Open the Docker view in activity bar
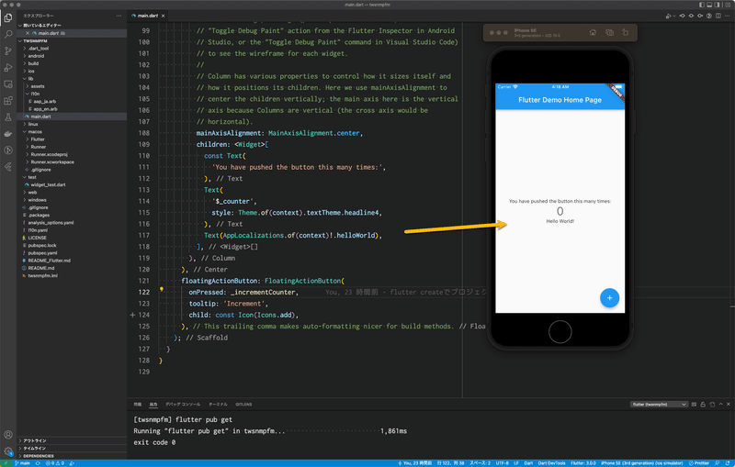The width and height of the screenshot is (735, 467). [8, 134]
